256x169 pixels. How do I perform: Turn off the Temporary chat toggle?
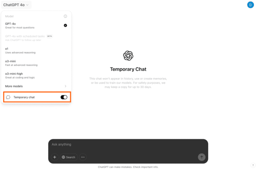[x=64, y=97]
